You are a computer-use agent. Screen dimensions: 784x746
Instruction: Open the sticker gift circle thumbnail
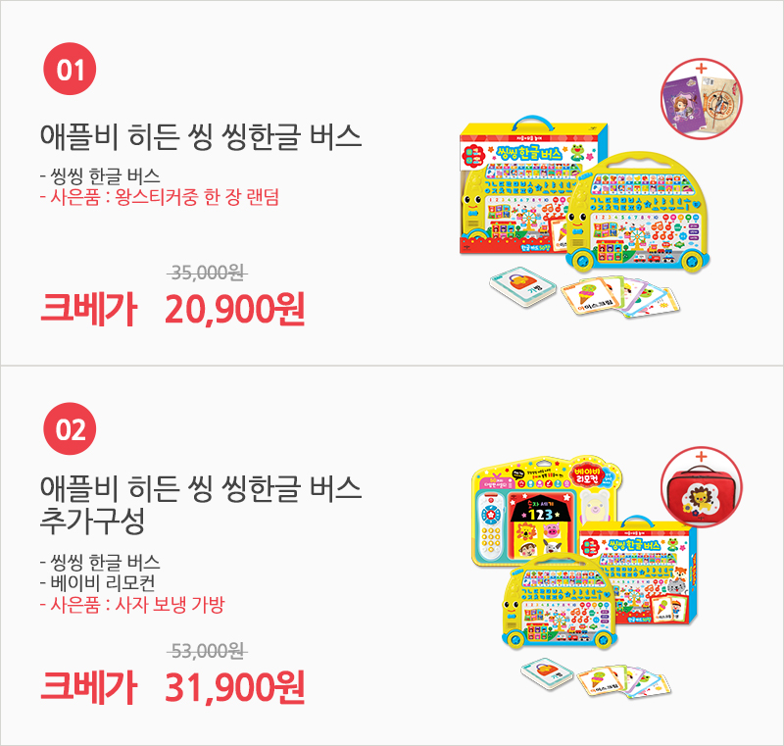[702, 99]
